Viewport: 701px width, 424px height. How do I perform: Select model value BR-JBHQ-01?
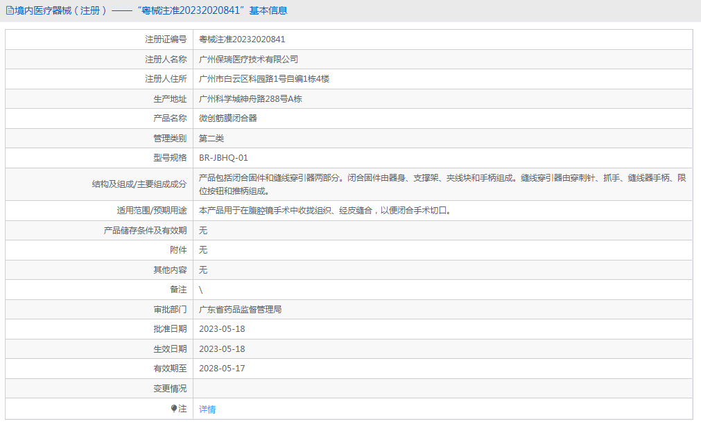click(x=223, y=158)
